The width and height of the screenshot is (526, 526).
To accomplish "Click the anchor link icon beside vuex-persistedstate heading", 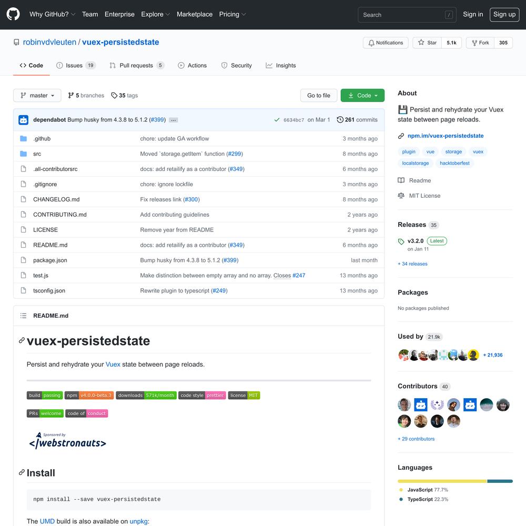I will (x=22, y=340).
